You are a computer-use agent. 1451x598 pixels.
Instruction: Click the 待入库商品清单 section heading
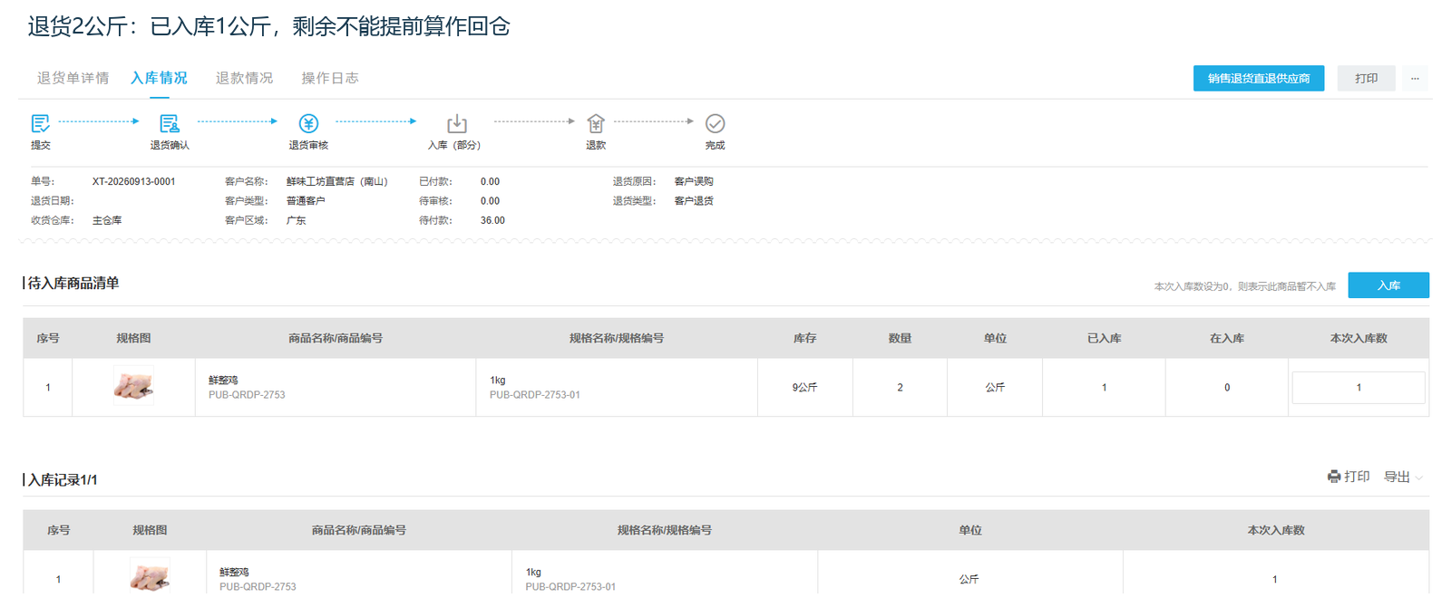(x=73, y=283)
